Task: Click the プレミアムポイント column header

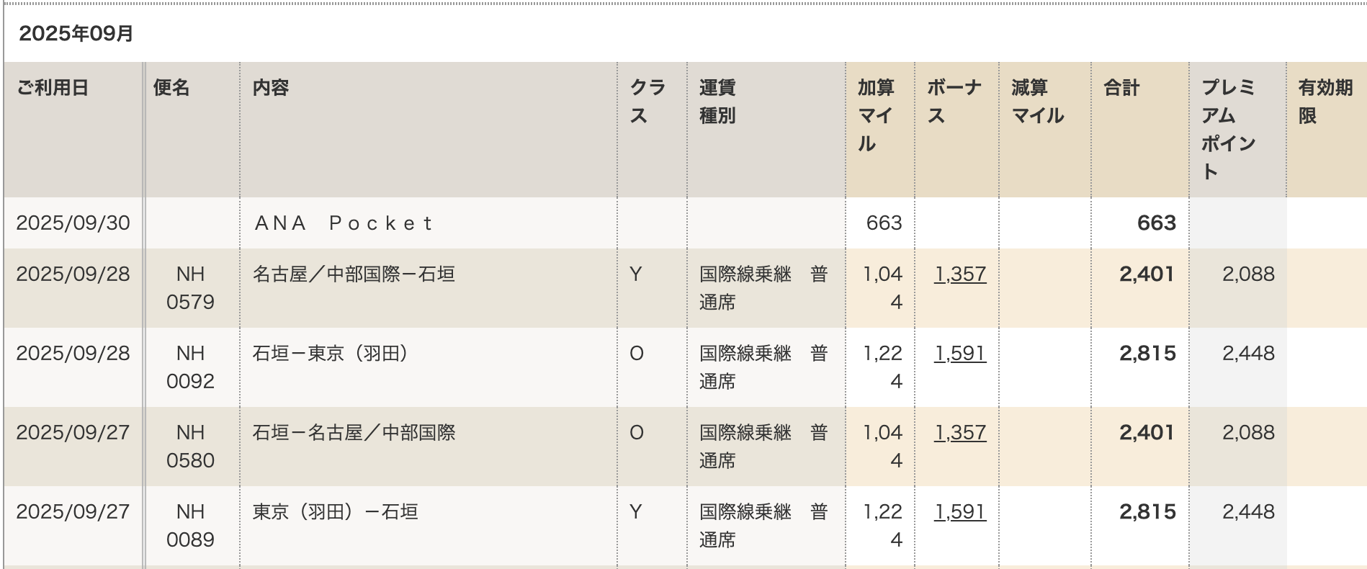Action: 1228,130
